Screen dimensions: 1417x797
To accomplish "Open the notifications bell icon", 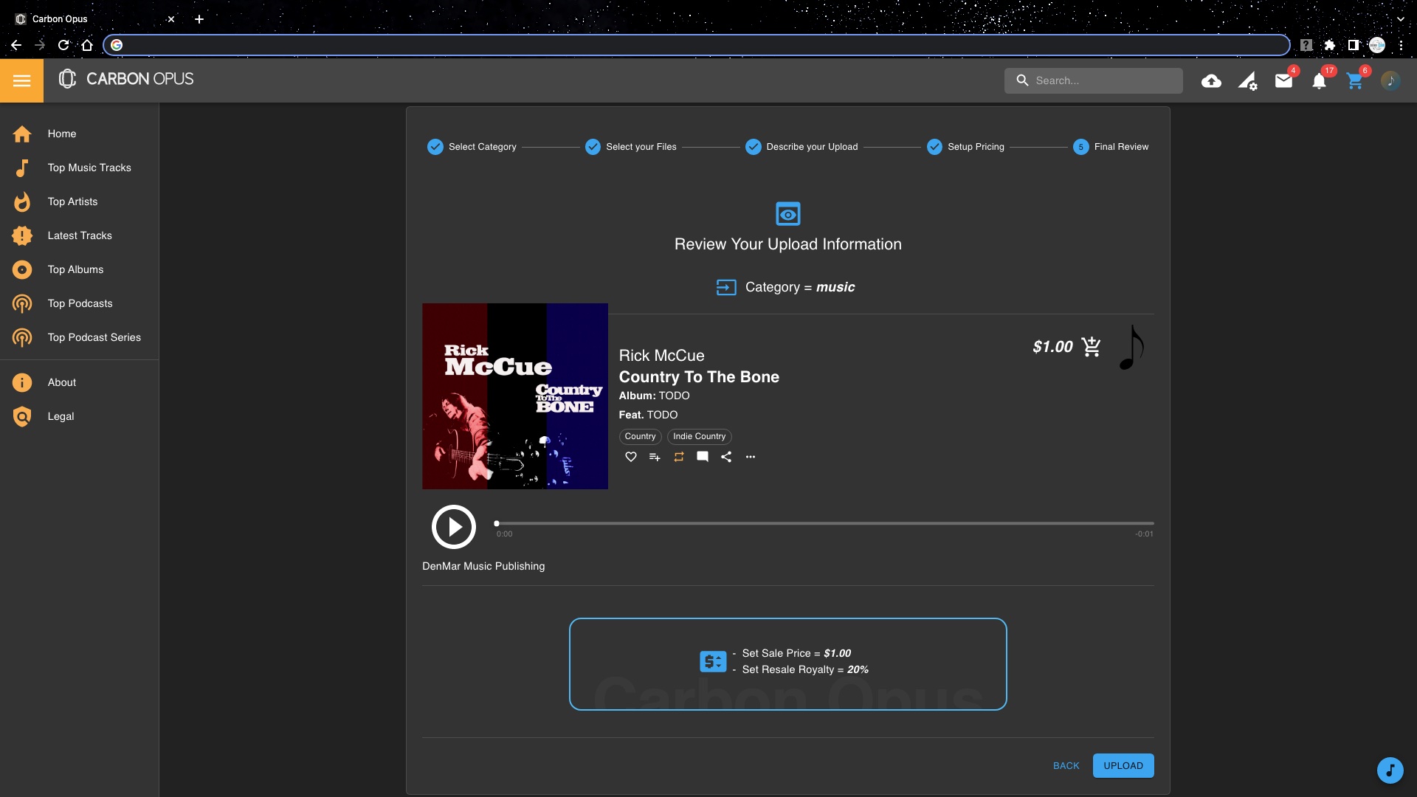I will tap(1319, 81).
